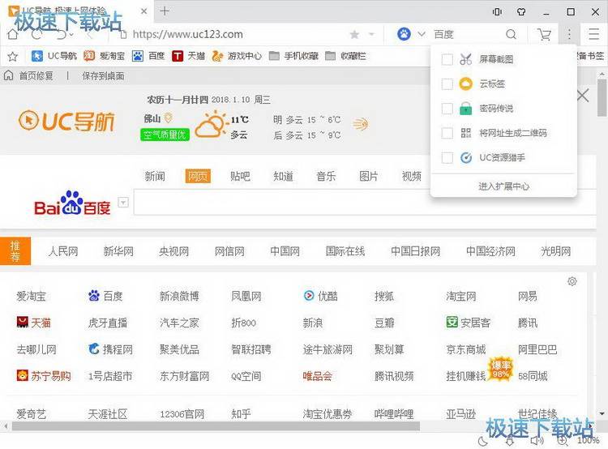Switch to the 知道 search tab
Viewport: 608px width, 449px height.
tap(283, 177)
